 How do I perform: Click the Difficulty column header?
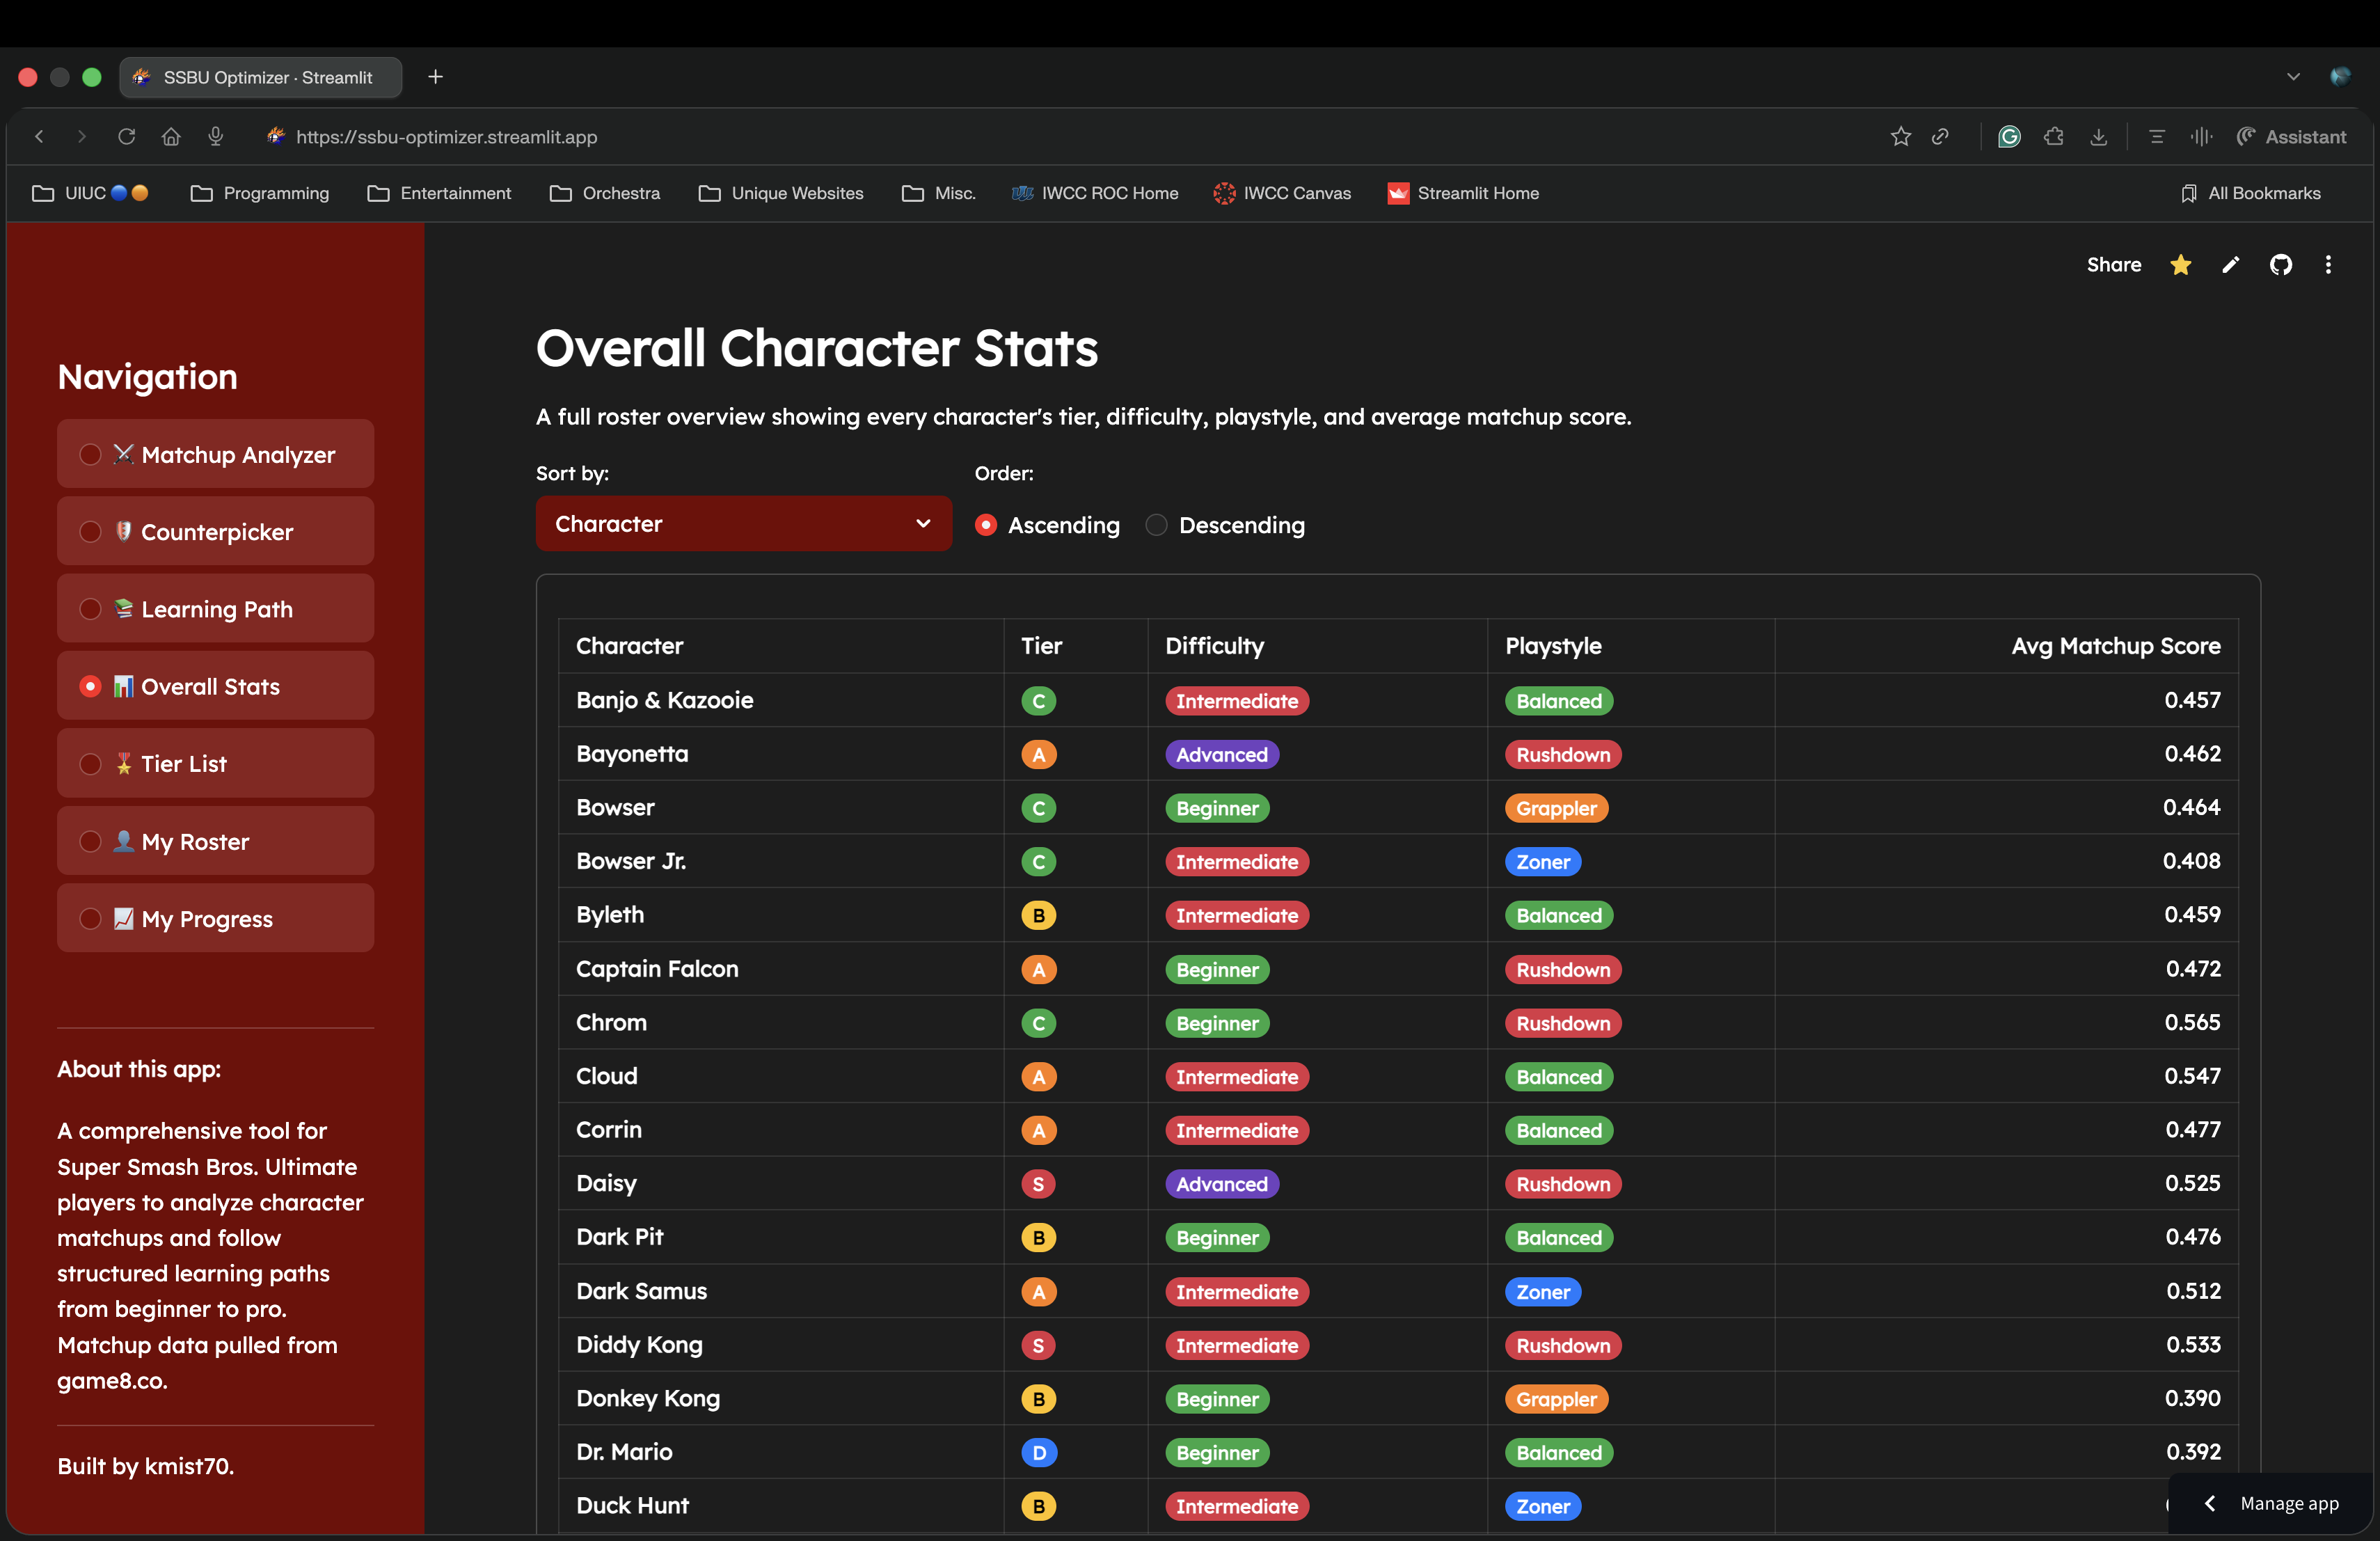pos(1317,646)
